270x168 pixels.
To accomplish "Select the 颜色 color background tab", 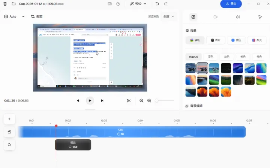I will click(236, 40).
